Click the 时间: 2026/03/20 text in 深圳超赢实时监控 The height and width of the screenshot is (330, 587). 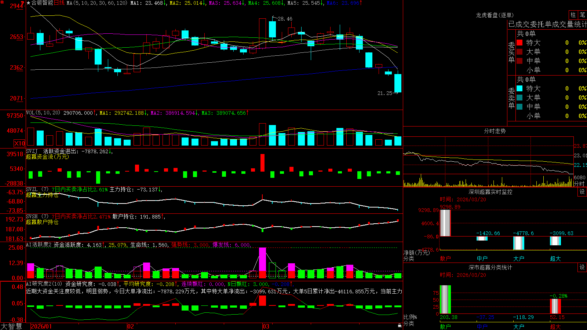(463, 199)
